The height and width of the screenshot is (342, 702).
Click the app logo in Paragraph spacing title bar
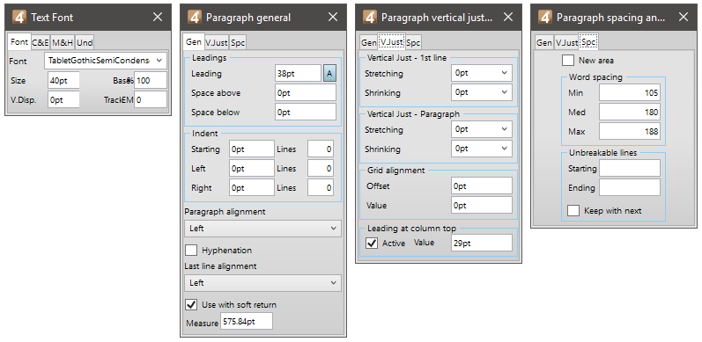click(545, 18)
